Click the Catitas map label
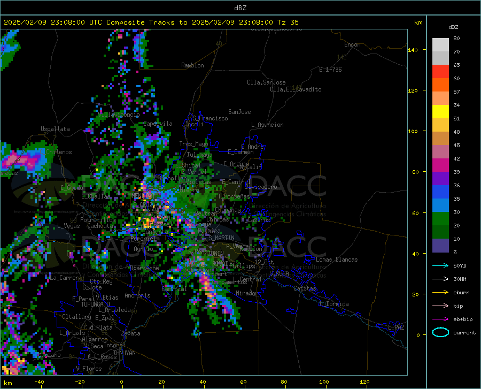Viewport: 481px width, 389px height. coord(305,288)
